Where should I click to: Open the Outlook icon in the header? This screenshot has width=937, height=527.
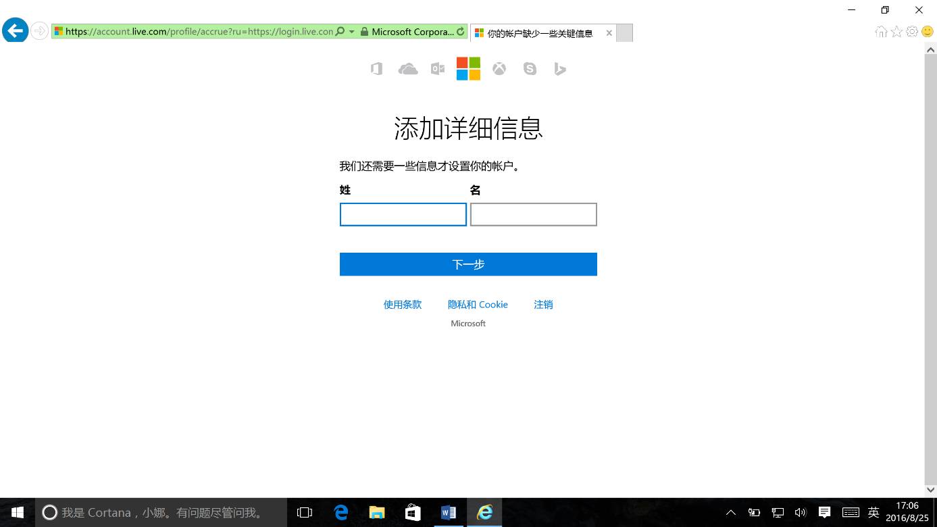point(437,68)
